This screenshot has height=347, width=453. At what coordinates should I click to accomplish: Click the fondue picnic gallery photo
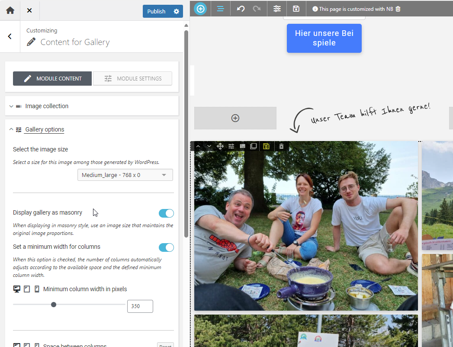(306, 226)
